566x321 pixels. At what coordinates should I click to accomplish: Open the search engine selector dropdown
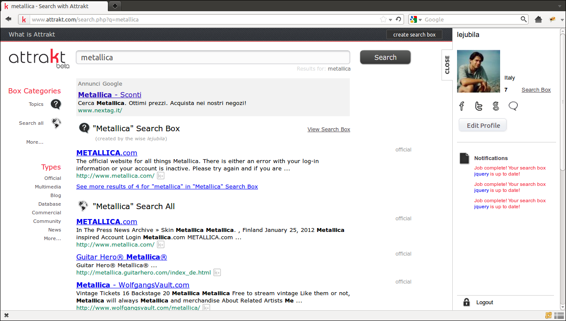click(416, 19)
